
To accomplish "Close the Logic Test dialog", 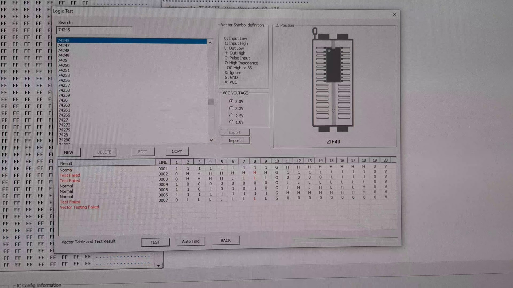I will pyautogui.click(x=394, y=15).
